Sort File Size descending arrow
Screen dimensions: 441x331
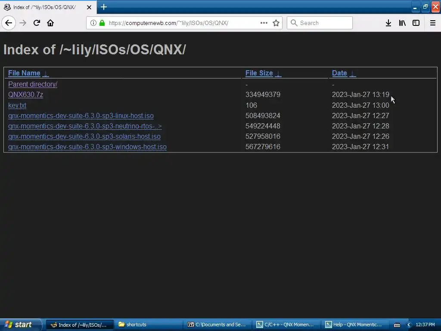coord(278,73)
